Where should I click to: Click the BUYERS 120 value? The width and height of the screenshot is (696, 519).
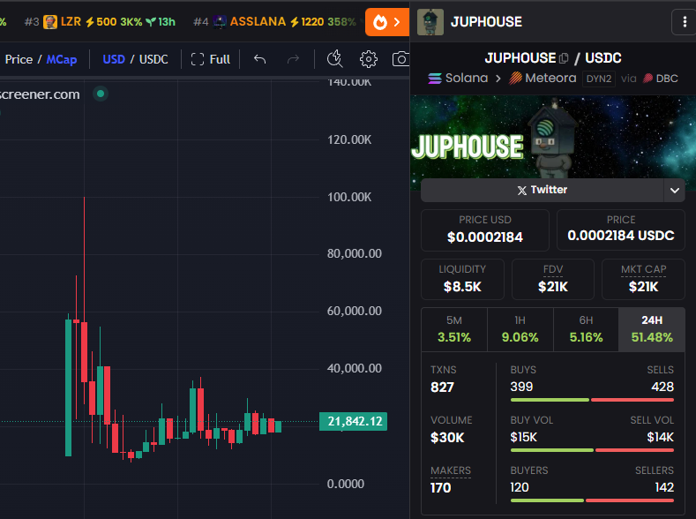coord(520,487)
